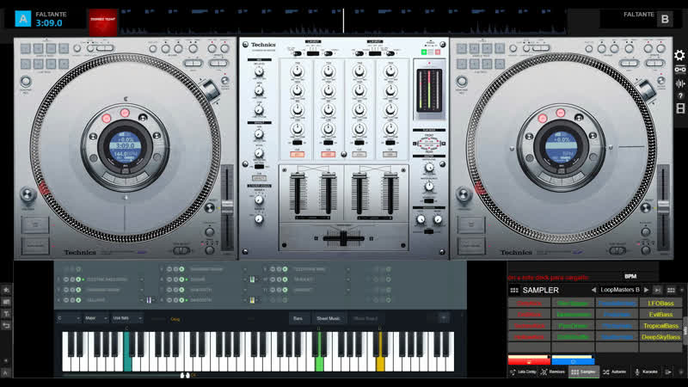Open the Use flats dropdown
This screenshot has height=387, width=688.
[x=126, y=318]
